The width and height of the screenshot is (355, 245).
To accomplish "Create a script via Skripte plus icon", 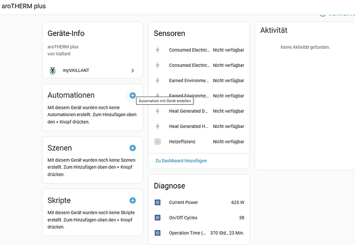I will pyautogui.click(x=132, y=200).
